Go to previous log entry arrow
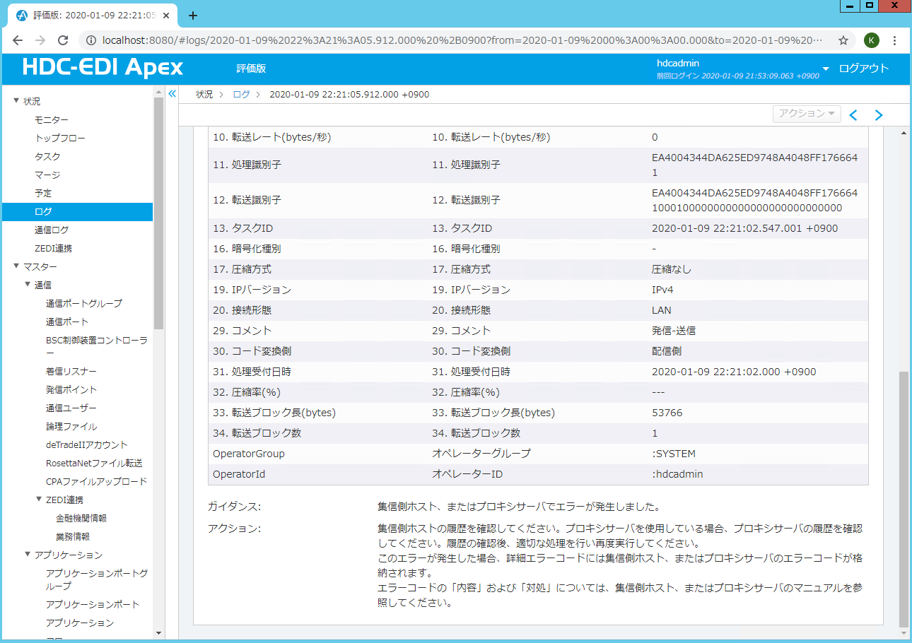Viewport: 912px width, 643px height. 853,114
